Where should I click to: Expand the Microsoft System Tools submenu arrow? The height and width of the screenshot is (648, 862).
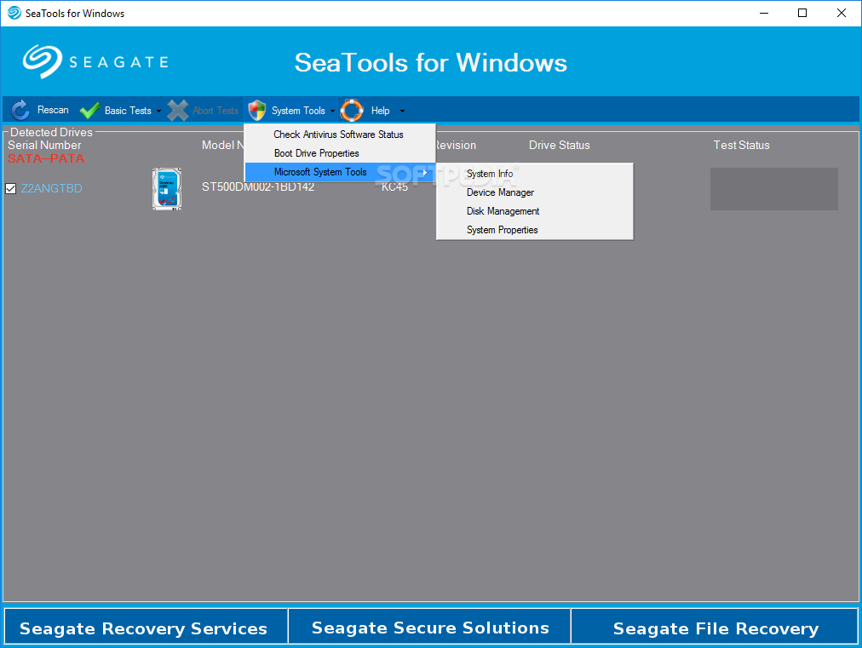[425, 172]
